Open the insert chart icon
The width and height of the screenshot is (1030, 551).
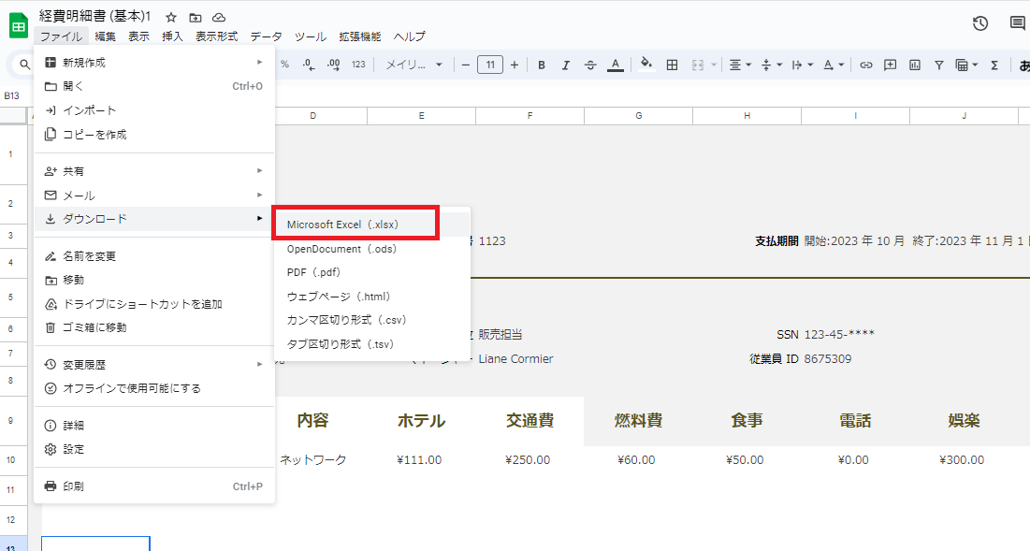pos(913,65)
